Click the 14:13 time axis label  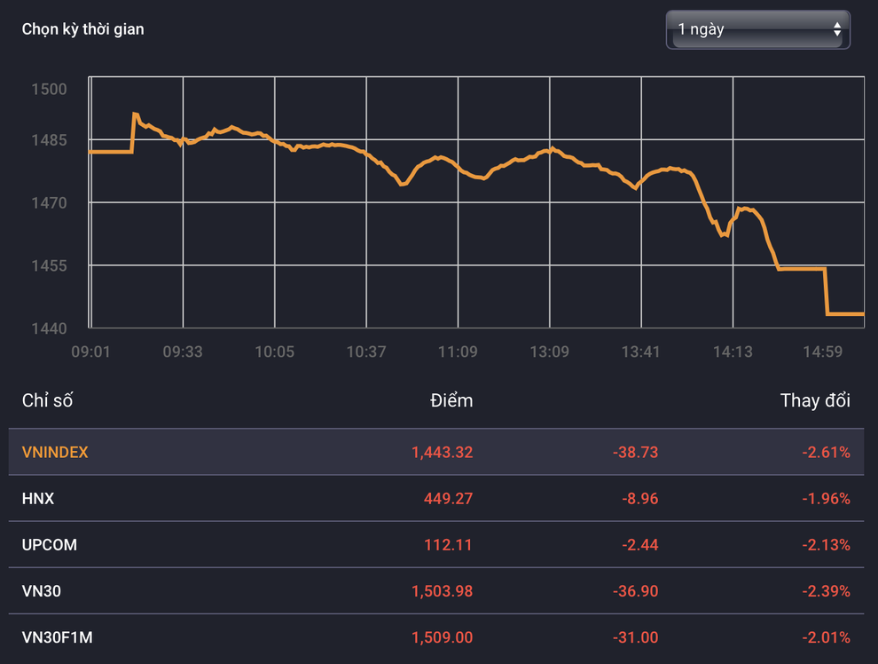point(733,352)
